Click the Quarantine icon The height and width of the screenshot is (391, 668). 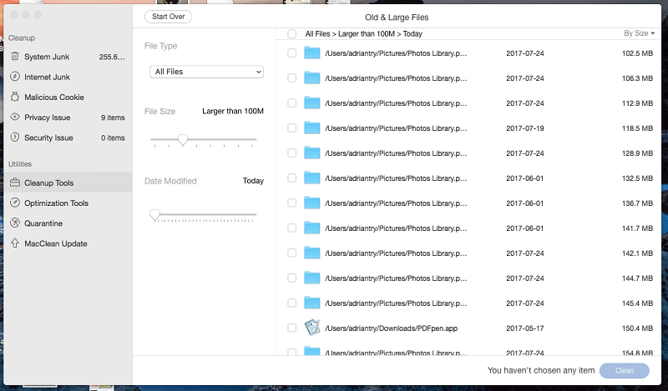(15, 223)
